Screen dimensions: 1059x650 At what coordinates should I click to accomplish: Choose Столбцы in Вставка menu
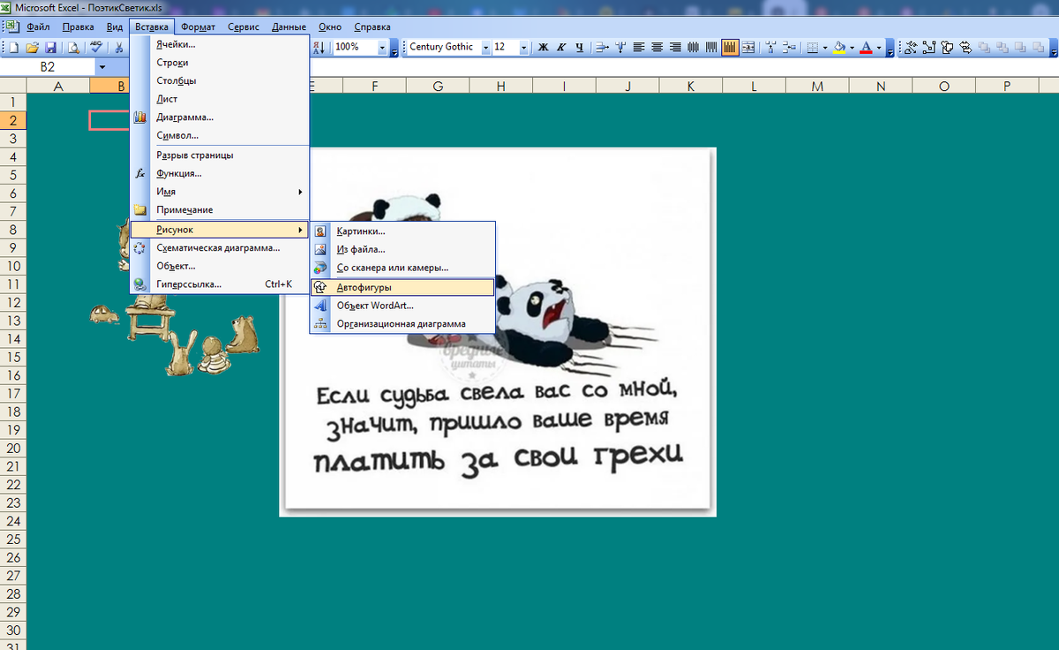coord(220,80)
